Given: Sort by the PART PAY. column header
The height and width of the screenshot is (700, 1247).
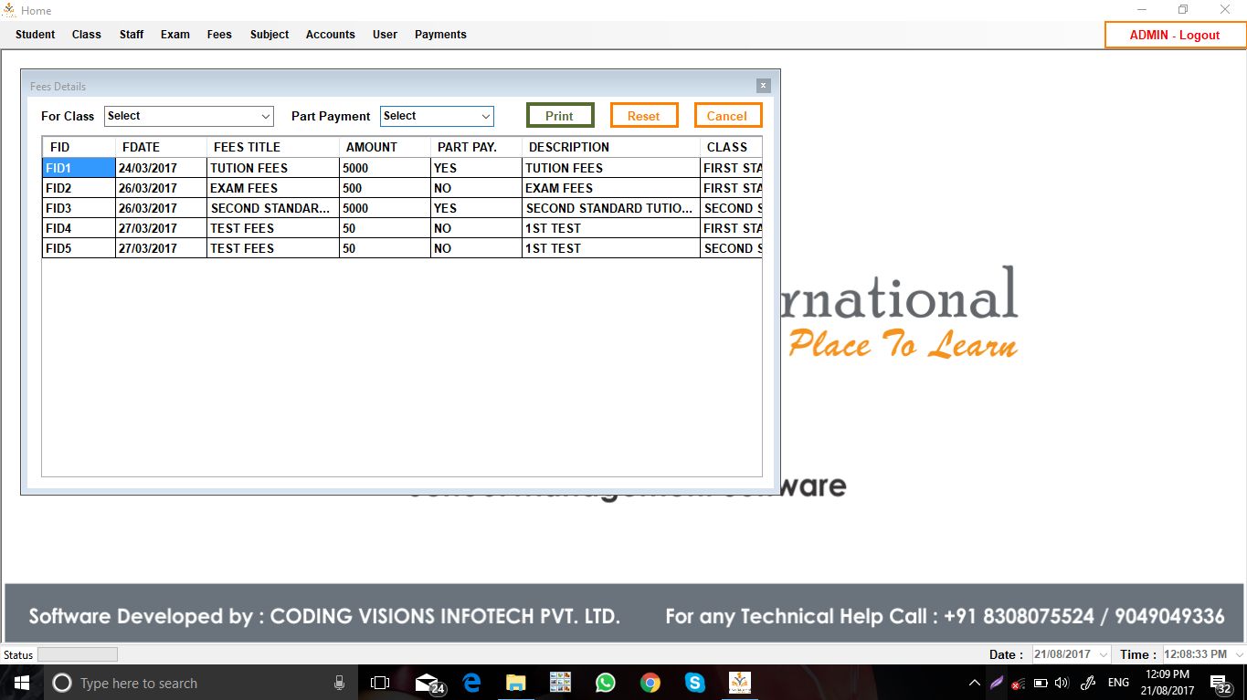Looking at the screenshot, I should click(x=476, y=147).
